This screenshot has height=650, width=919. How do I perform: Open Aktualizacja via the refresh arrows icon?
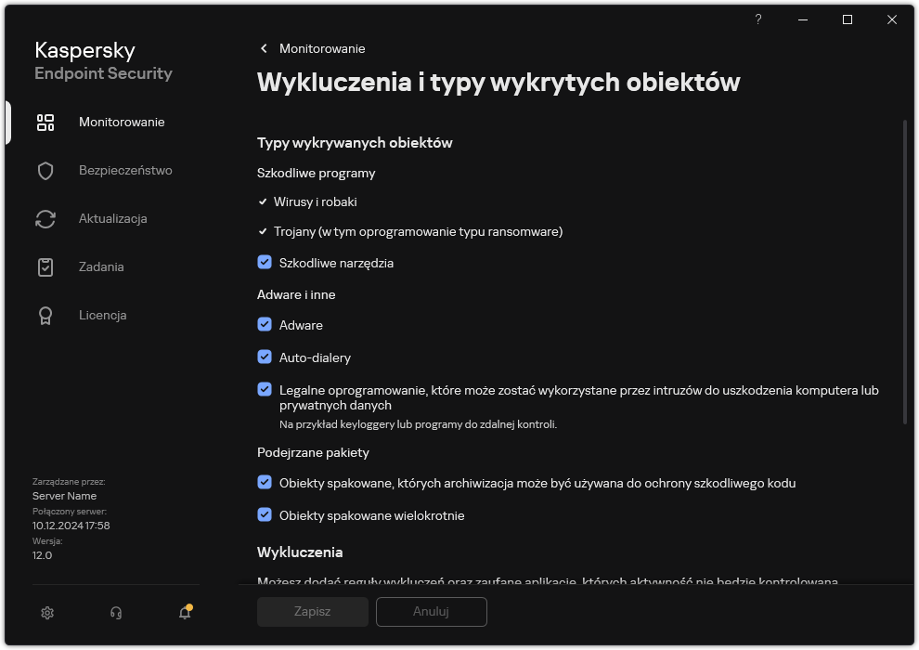tap(45, 218)
